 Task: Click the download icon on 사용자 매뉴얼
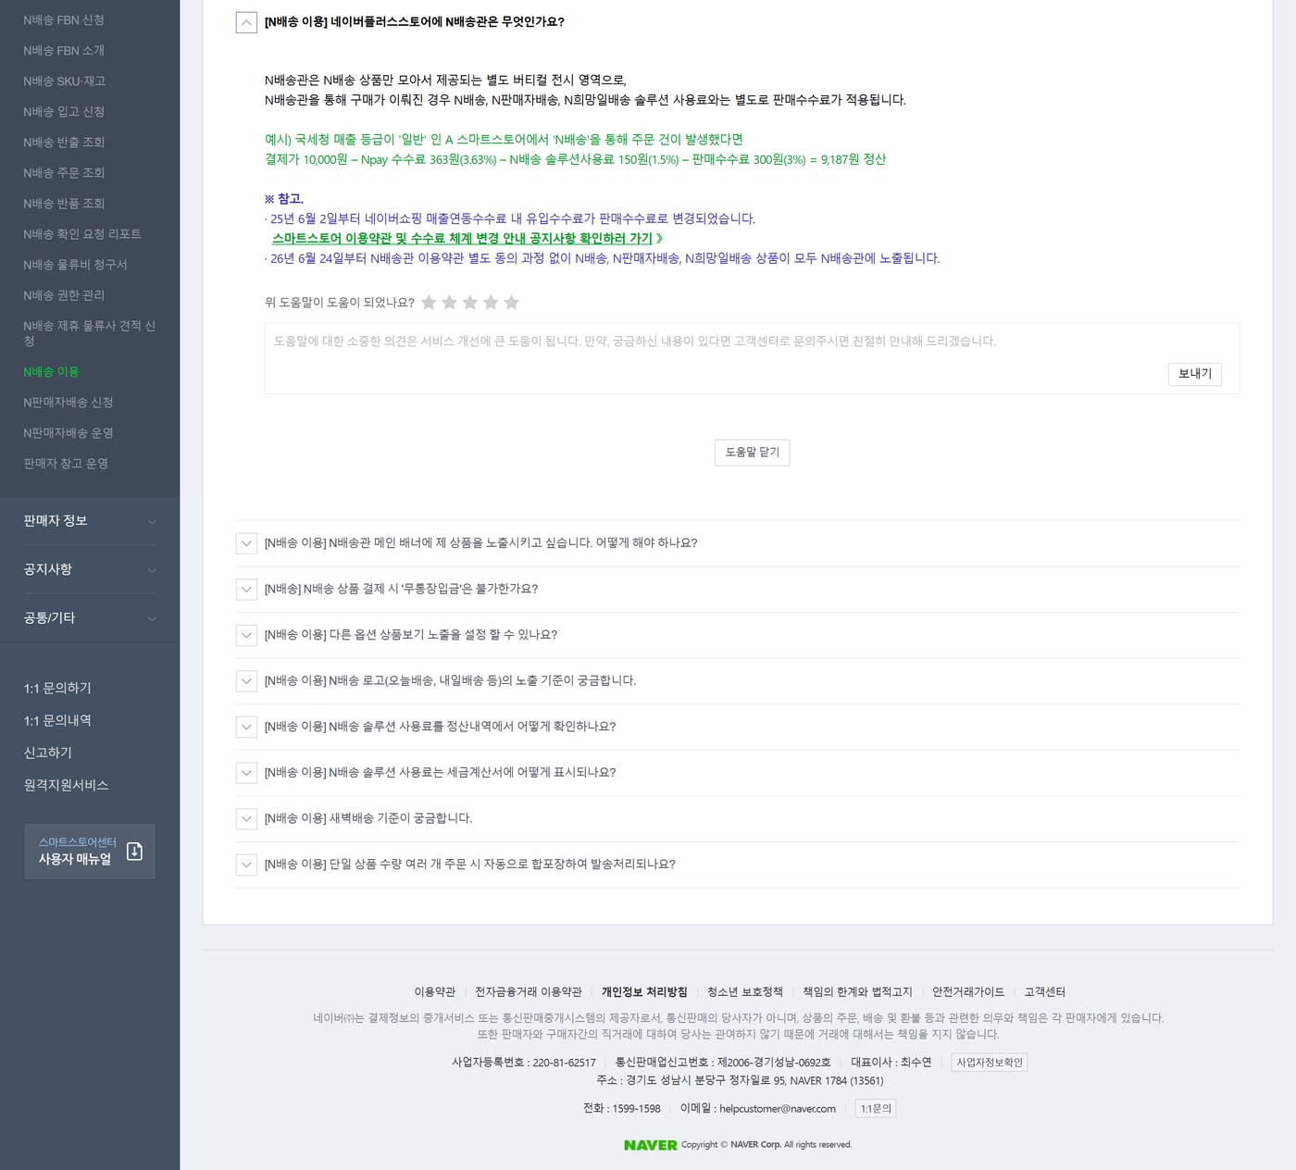134,851
